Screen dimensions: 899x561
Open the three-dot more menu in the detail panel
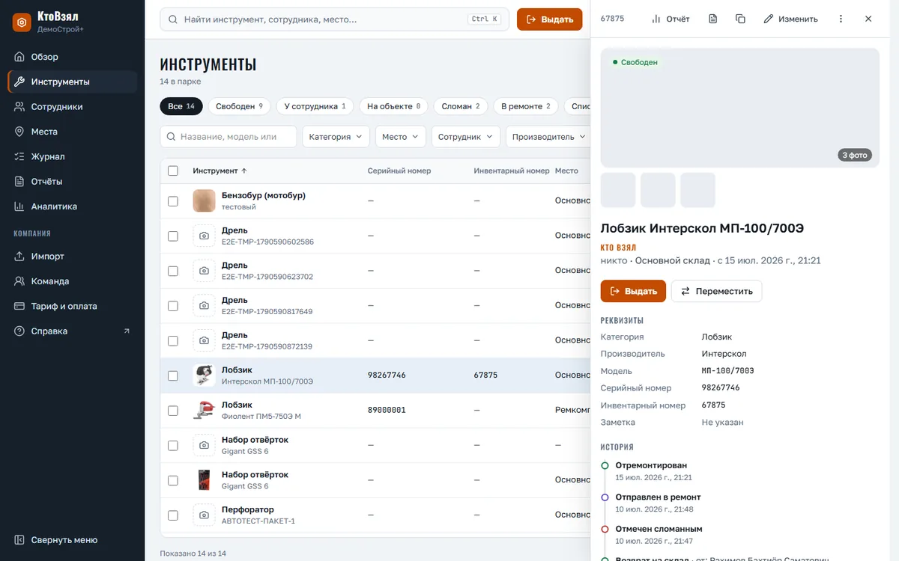(841, 19)
